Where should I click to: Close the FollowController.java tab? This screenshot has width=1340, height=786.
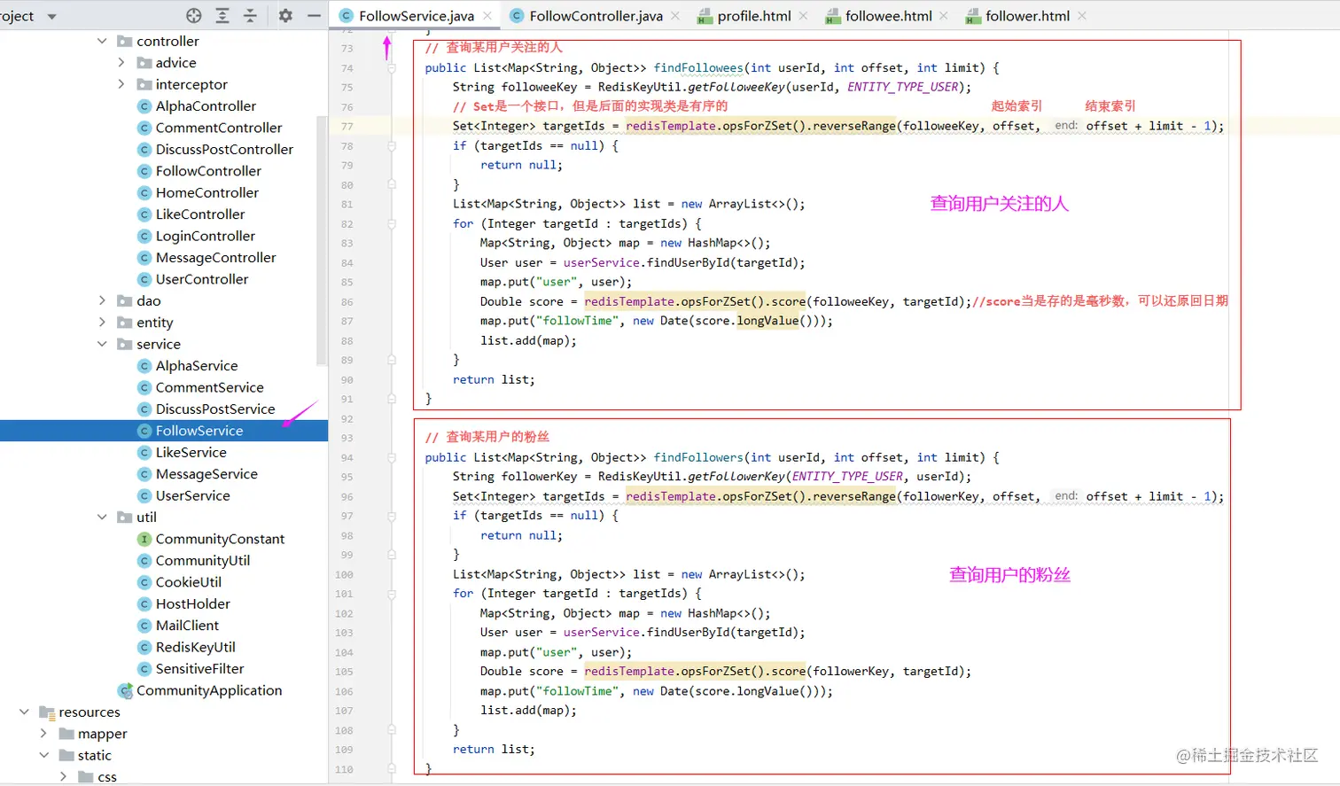click(x=675, y=16)
